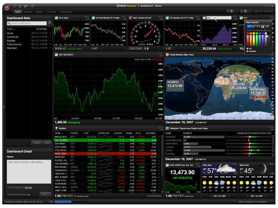Open the user sharing icon menu
Image resolution: width=278 pixels, height=208 pixels.
(26, 6)
